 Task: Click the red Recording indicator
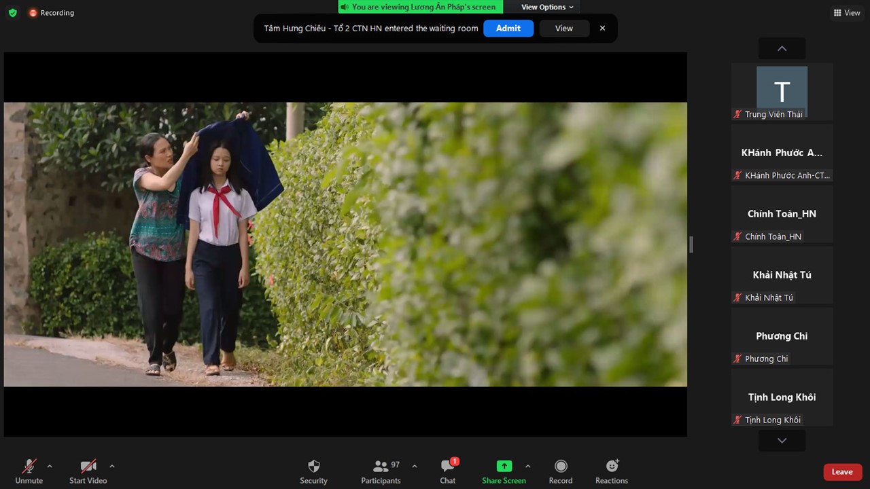51,13
